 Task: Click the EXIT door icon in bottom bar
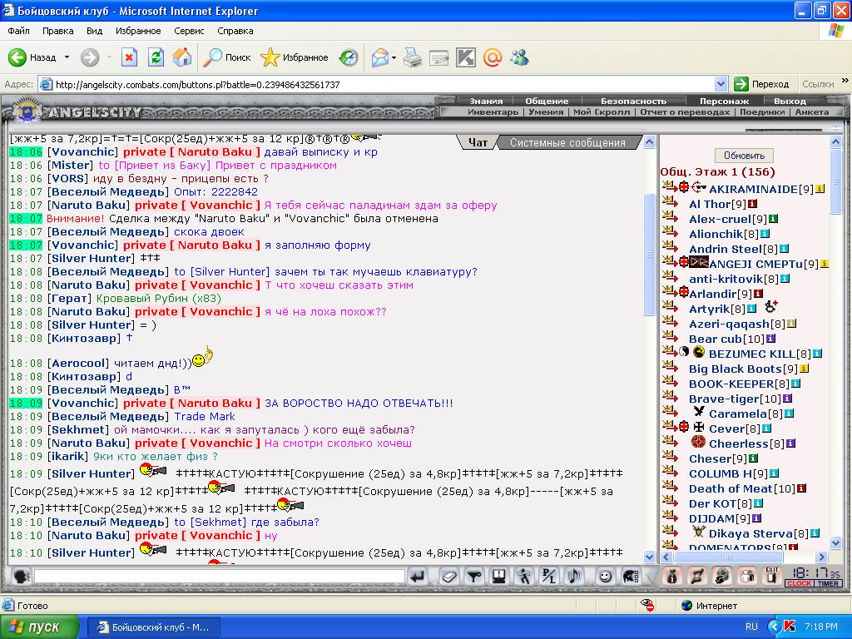(x=772, y=576)
